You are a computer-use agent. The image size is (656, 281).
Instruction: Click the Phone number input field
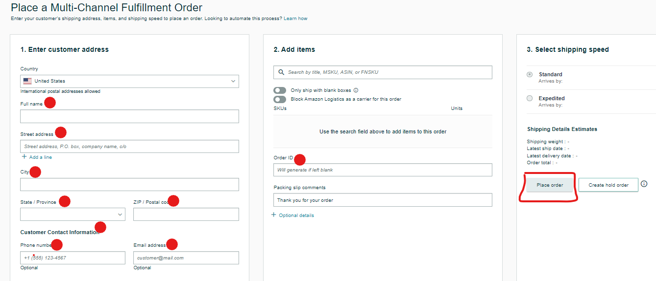73,258
